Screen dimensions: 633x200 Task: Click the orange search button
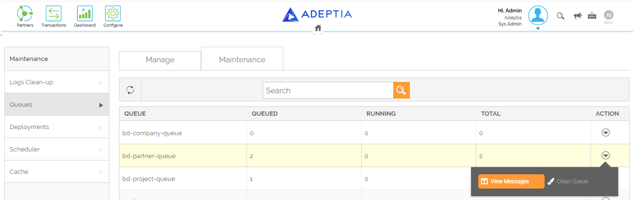click(401, 90)
